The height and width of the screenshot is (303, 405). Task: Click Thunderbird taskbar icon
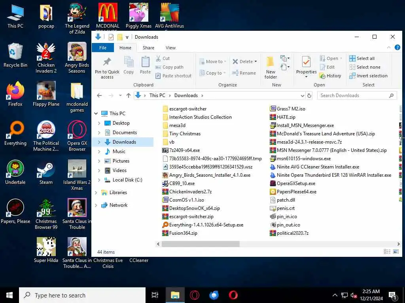point(214,295)
